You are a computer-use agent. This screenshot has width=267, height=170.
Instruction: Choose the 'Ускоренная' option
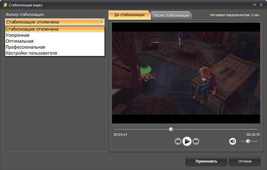coord(55,35)
